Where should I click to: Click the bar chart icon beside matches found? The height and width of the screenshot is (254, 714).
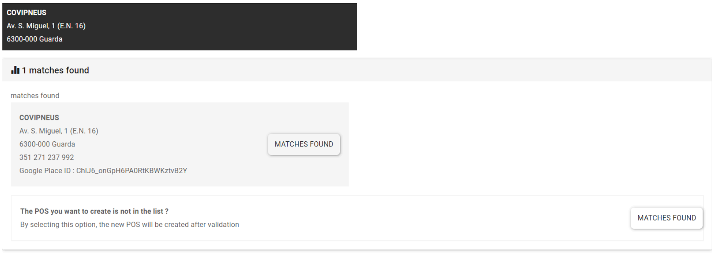coord(15,70)
